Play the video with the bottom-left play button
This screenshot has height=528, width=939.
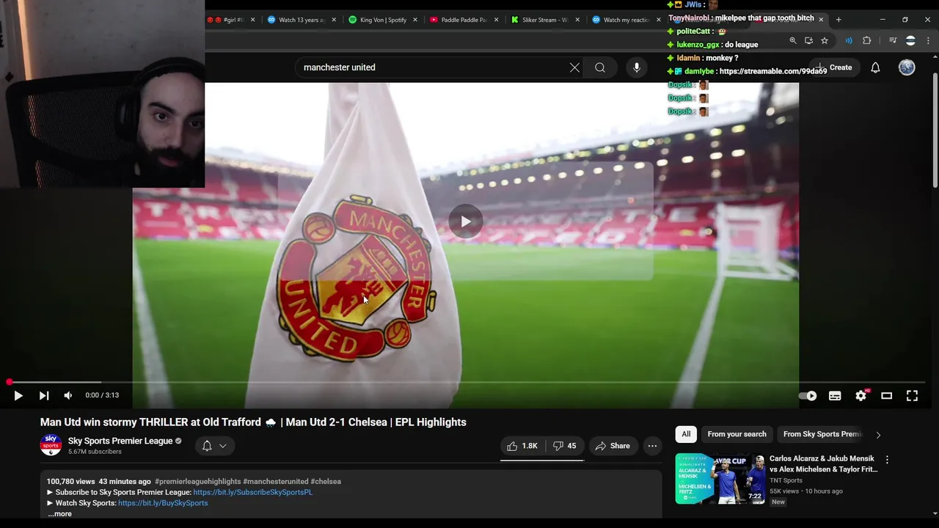[18, 396]
